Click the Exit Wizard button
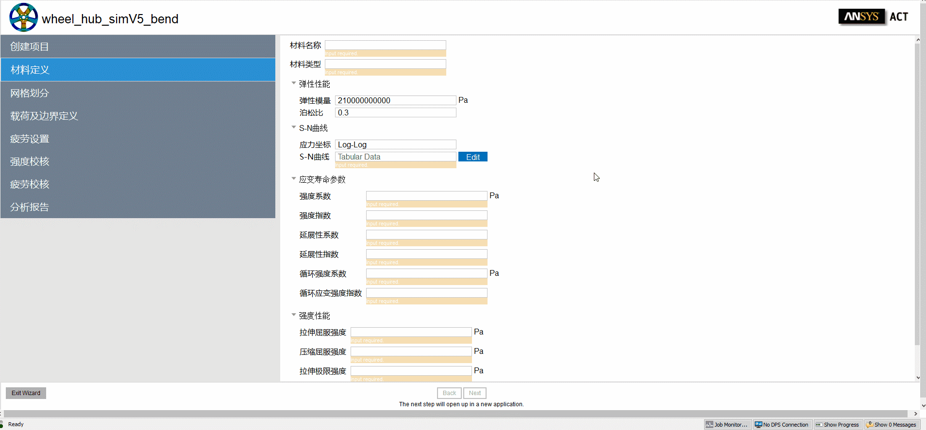 point(26,393)
